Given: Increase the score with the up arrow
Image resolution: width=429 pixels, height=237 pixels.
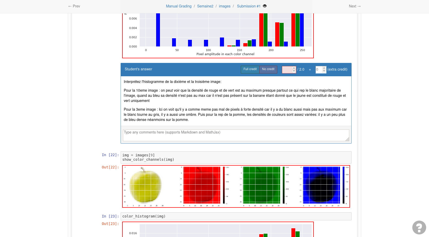Looking at the screenshot, I should 294,68.
